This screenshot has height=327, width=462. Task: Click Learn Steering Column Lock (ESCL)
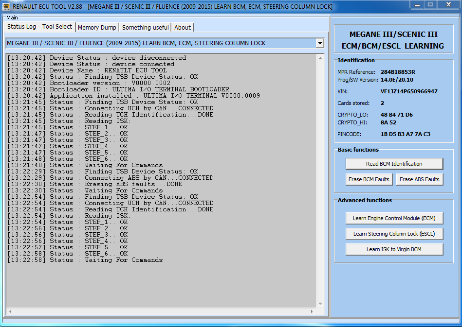[394, 234]
